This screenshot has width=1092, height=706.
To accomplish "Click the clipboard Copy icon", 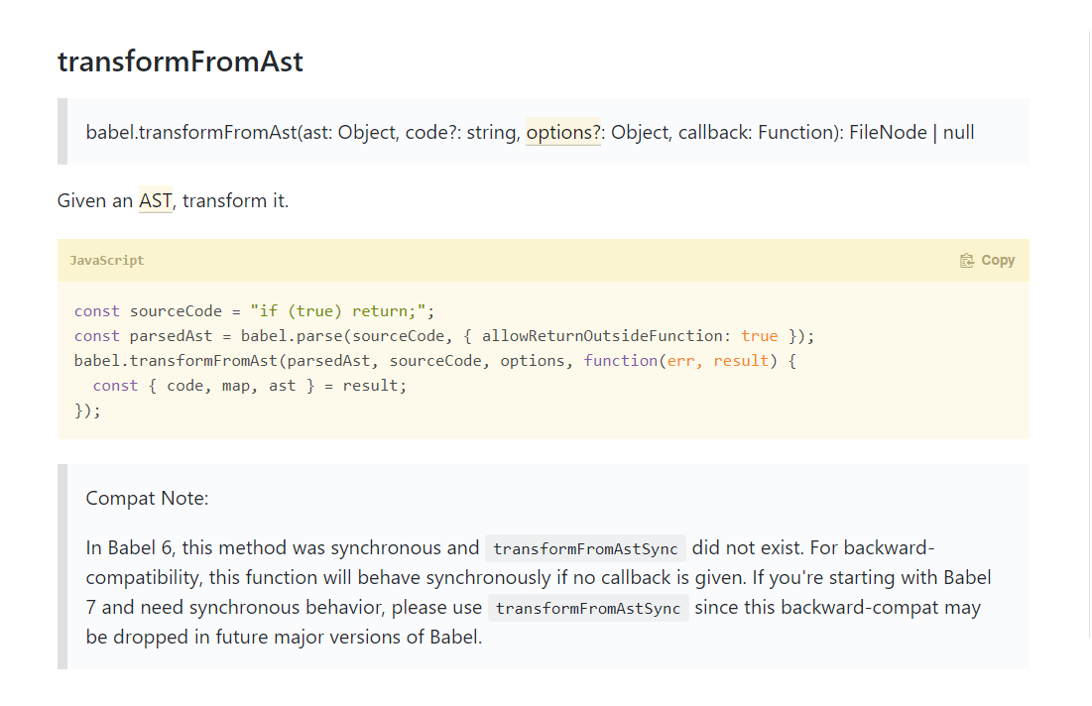I will click(966, 261).
